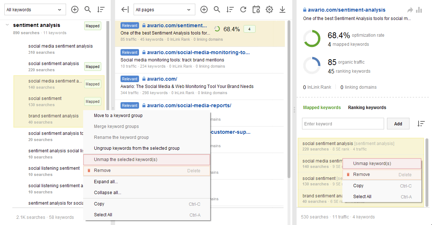Image resolution: width=432 pixels, height=225 pixels.
Task: Search keywords with magnifier in keywords panel
Action: coord(87,10)
